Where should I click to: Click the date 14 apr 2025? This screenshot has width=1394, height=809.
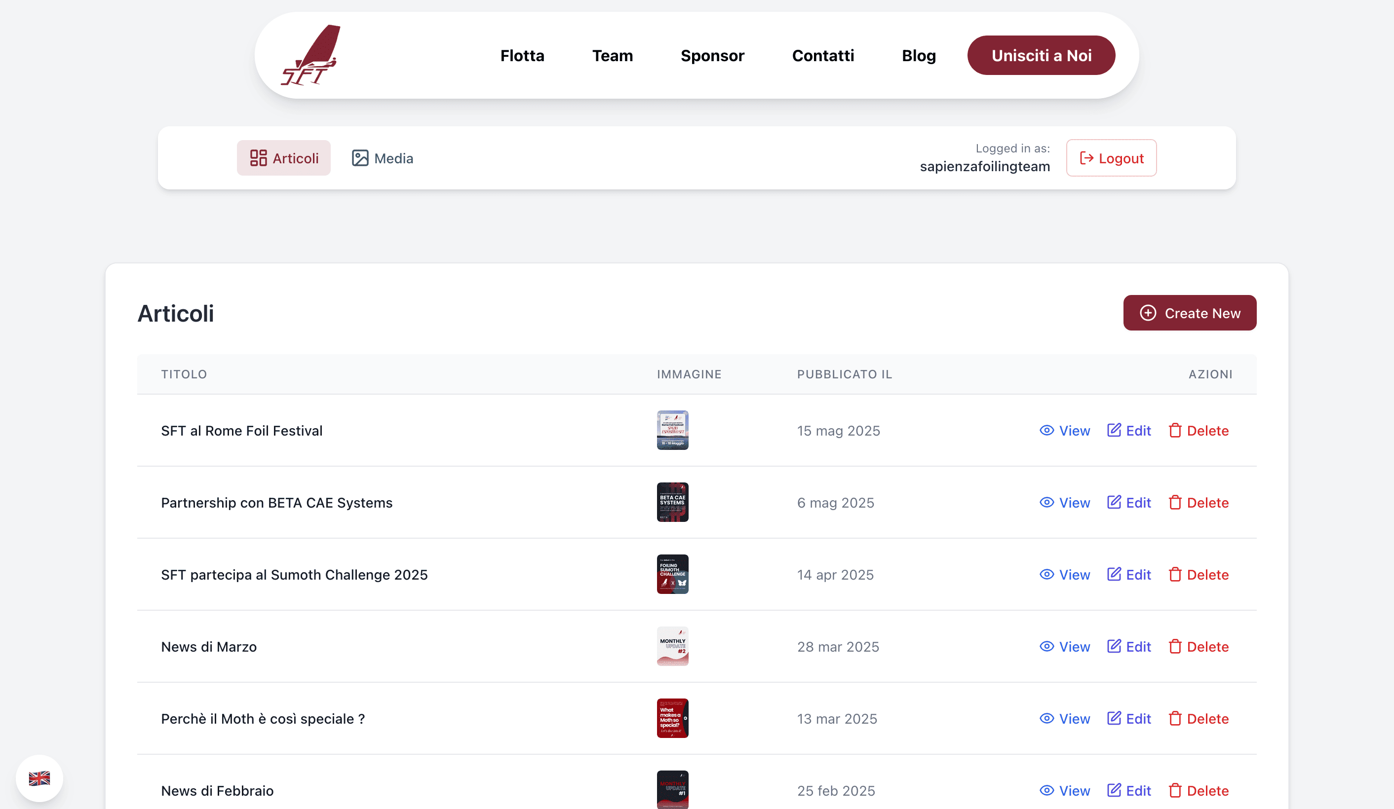click(x=835, y=574)
